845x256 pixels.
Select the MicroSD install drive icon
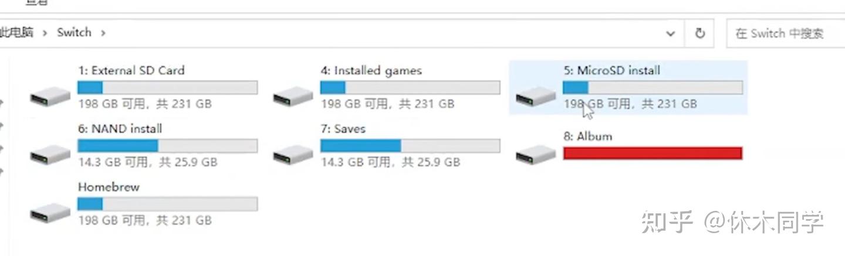535,95
